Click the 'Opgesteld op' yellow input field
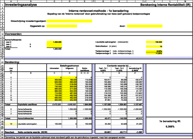This screenshot has height=139, width=193. click(x=62, y=26)
